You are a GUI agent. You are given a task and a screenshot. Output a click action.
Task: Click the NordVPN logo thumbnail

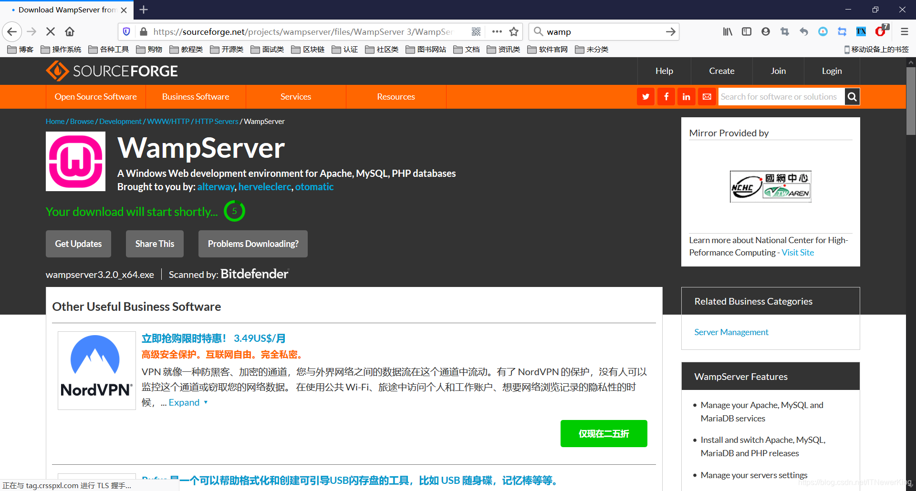pyautogui.click(x=97, y=370)
